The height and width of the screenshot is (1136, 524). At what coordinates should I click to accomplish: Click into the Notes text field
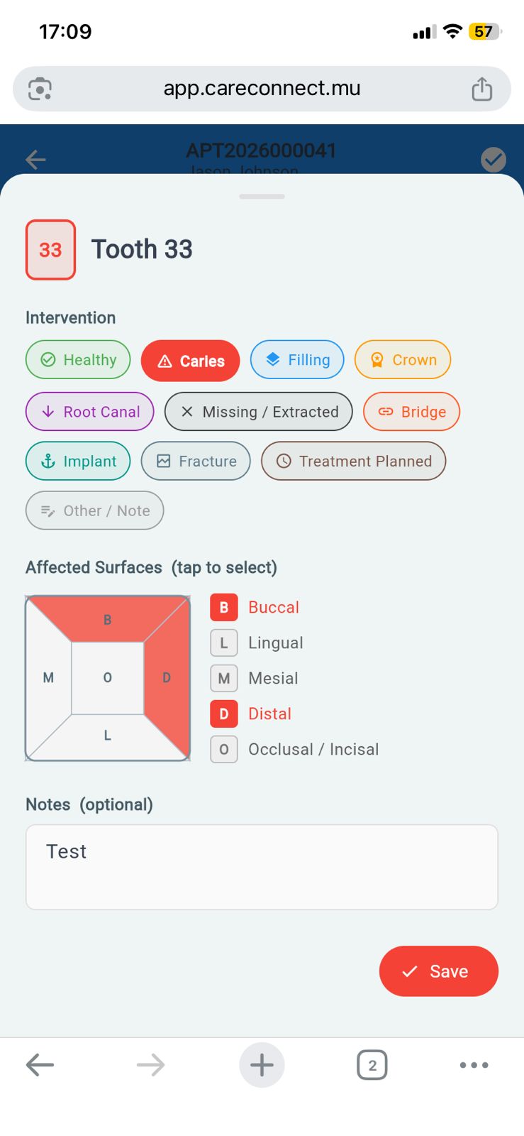pos(262,867)
